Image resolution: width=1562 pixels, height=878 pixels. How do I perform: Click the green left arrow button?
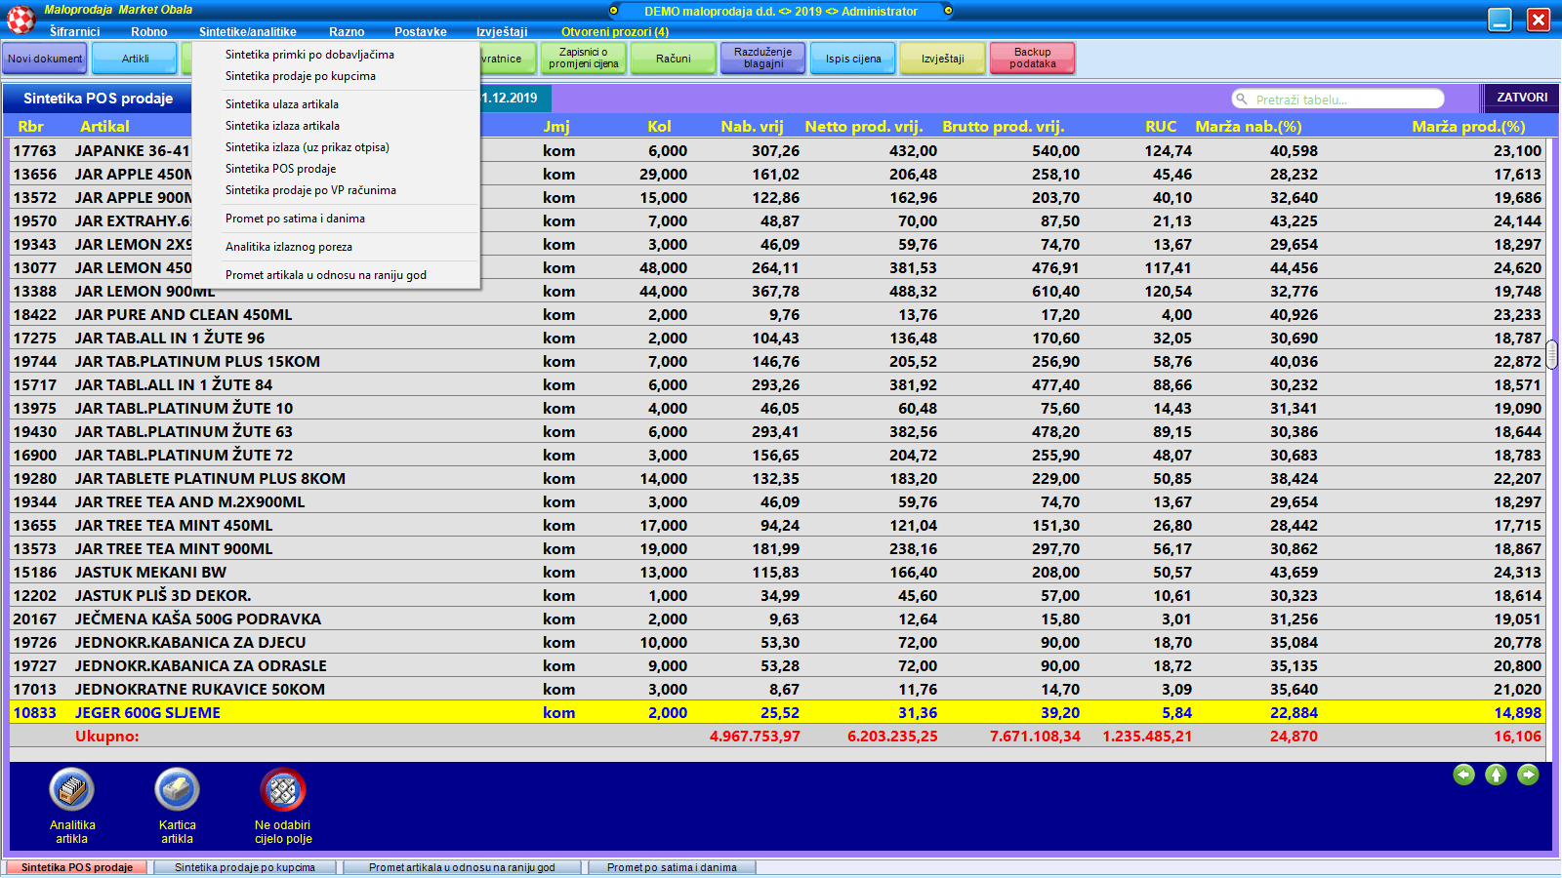pyautogui.click(x=1463, y=775)
